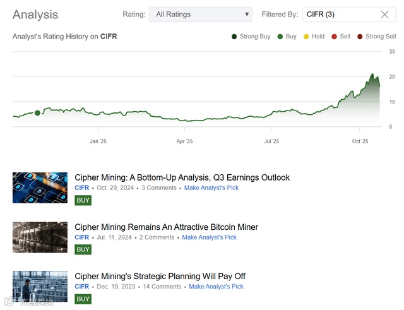
Task: Open article 'A Bottom-Up Analysis, Q3 Earnings Outlook'
Action: [x=182, y=177]
